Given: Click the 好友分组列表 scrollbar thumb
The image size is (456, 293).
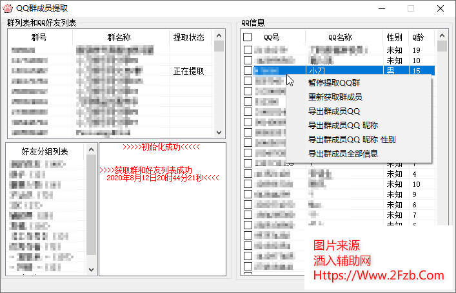Looking at the screenshot, I should (91, 205).
